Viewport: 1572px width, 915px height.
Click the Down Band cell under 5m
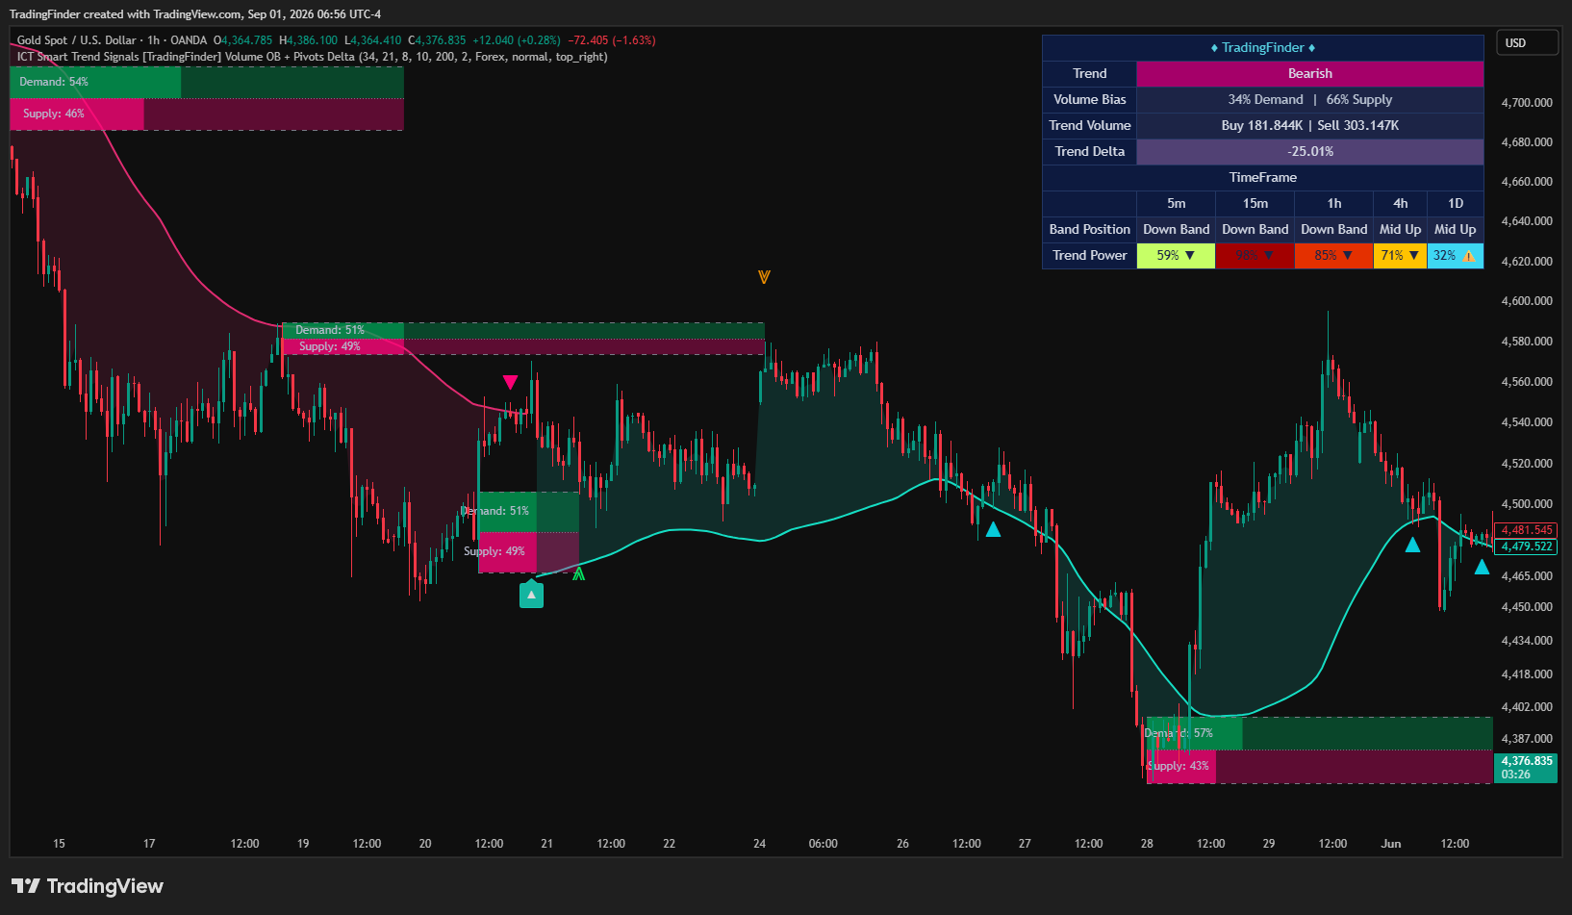click(1176, 230)
